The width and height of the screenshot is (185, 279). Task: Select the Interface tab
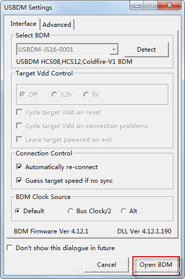[x=23, y=24]
